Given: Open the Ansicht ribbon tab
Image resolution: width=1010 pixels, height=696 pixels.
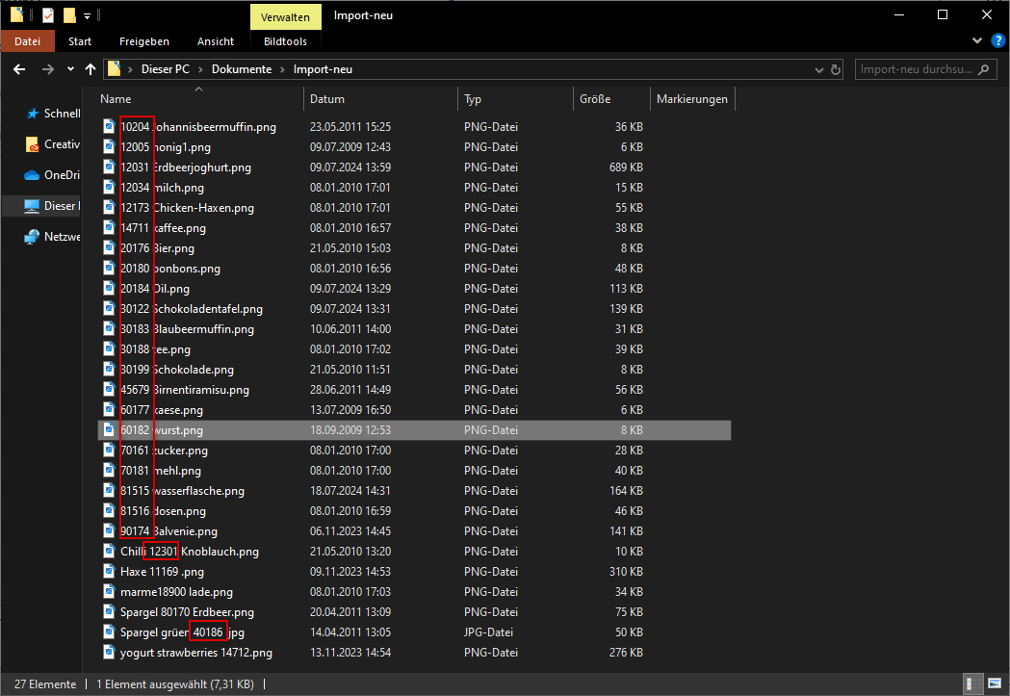Looking at the screenshot, I should (216, 41).
